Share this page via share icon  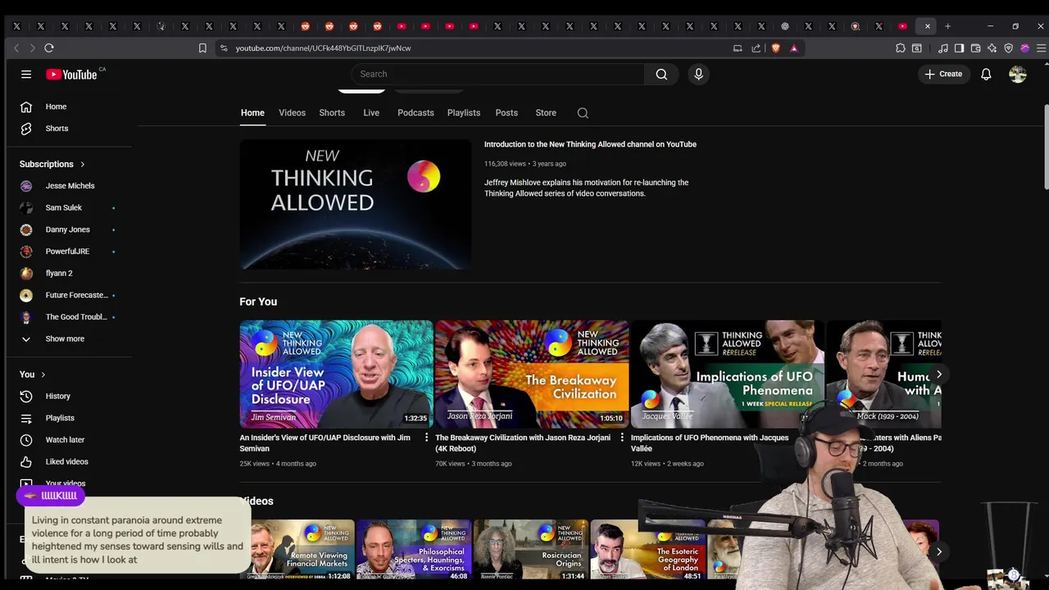point(756,48)
